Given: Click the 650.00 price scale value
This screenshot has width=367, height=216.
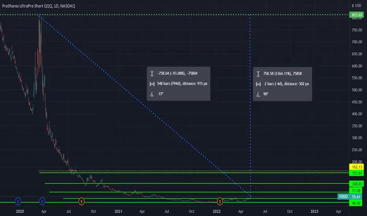Looking at the screenshot, I should (x=357, y=54).
